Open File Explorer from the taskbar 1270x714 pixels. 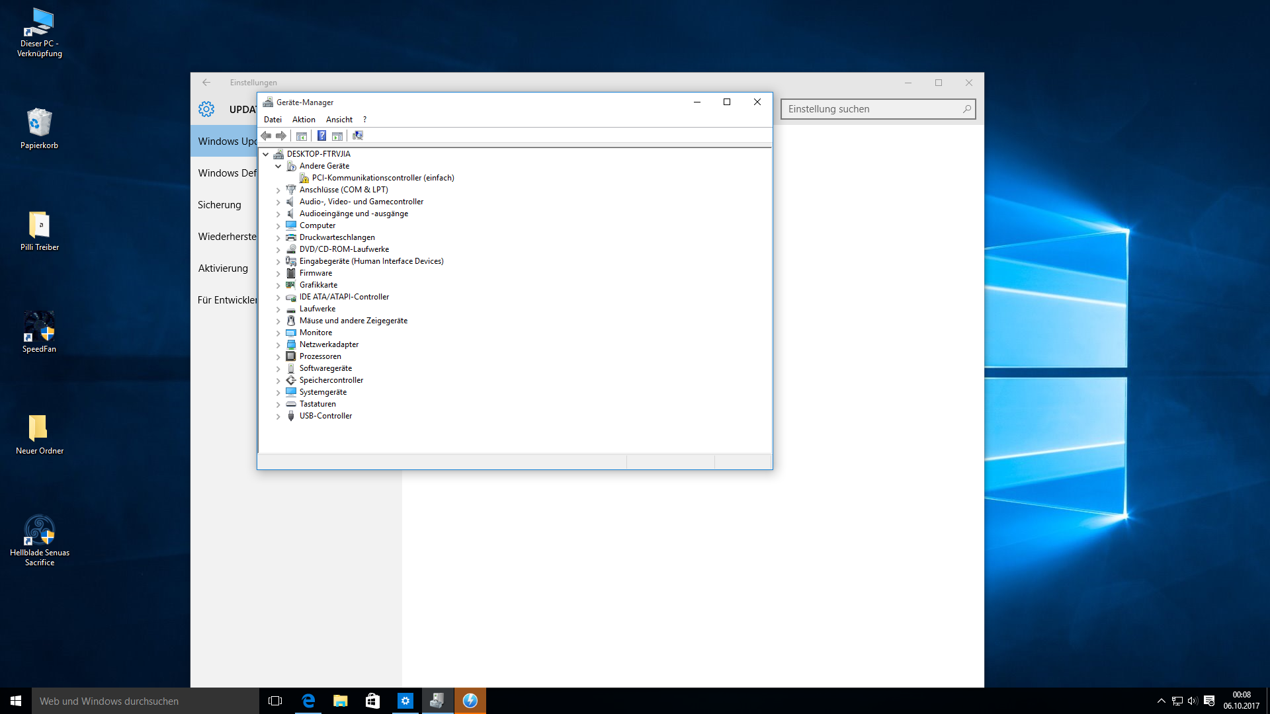[x=340, y=701]
